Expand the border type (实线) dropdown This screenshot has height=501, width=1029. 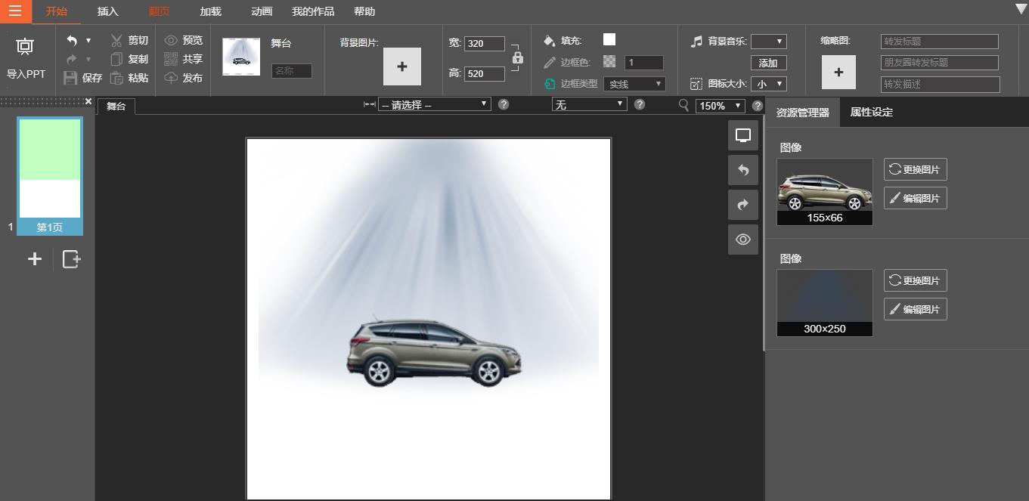634,84
